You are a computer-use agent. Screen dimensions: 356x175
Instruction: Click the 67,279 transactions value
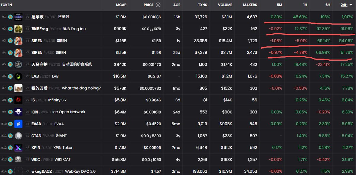[x=200, y=52]
